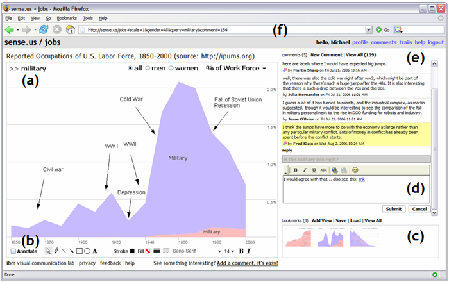Cancel the comment reply
Screen dimensions: 449x282
pyautogui.click(x=419, y=209)
